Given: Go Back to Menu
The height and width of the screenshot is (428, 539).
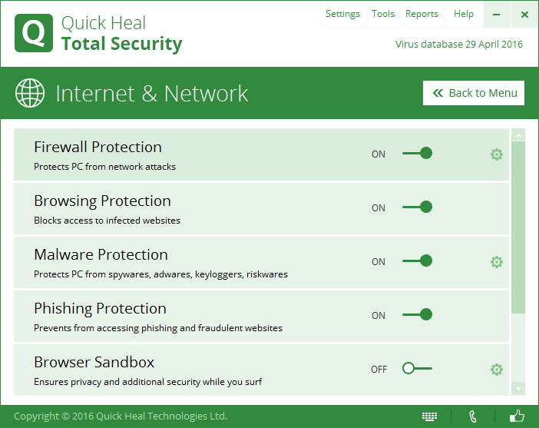Looking at the screenshot, I should pyautogui.click(x=474, y=93).
